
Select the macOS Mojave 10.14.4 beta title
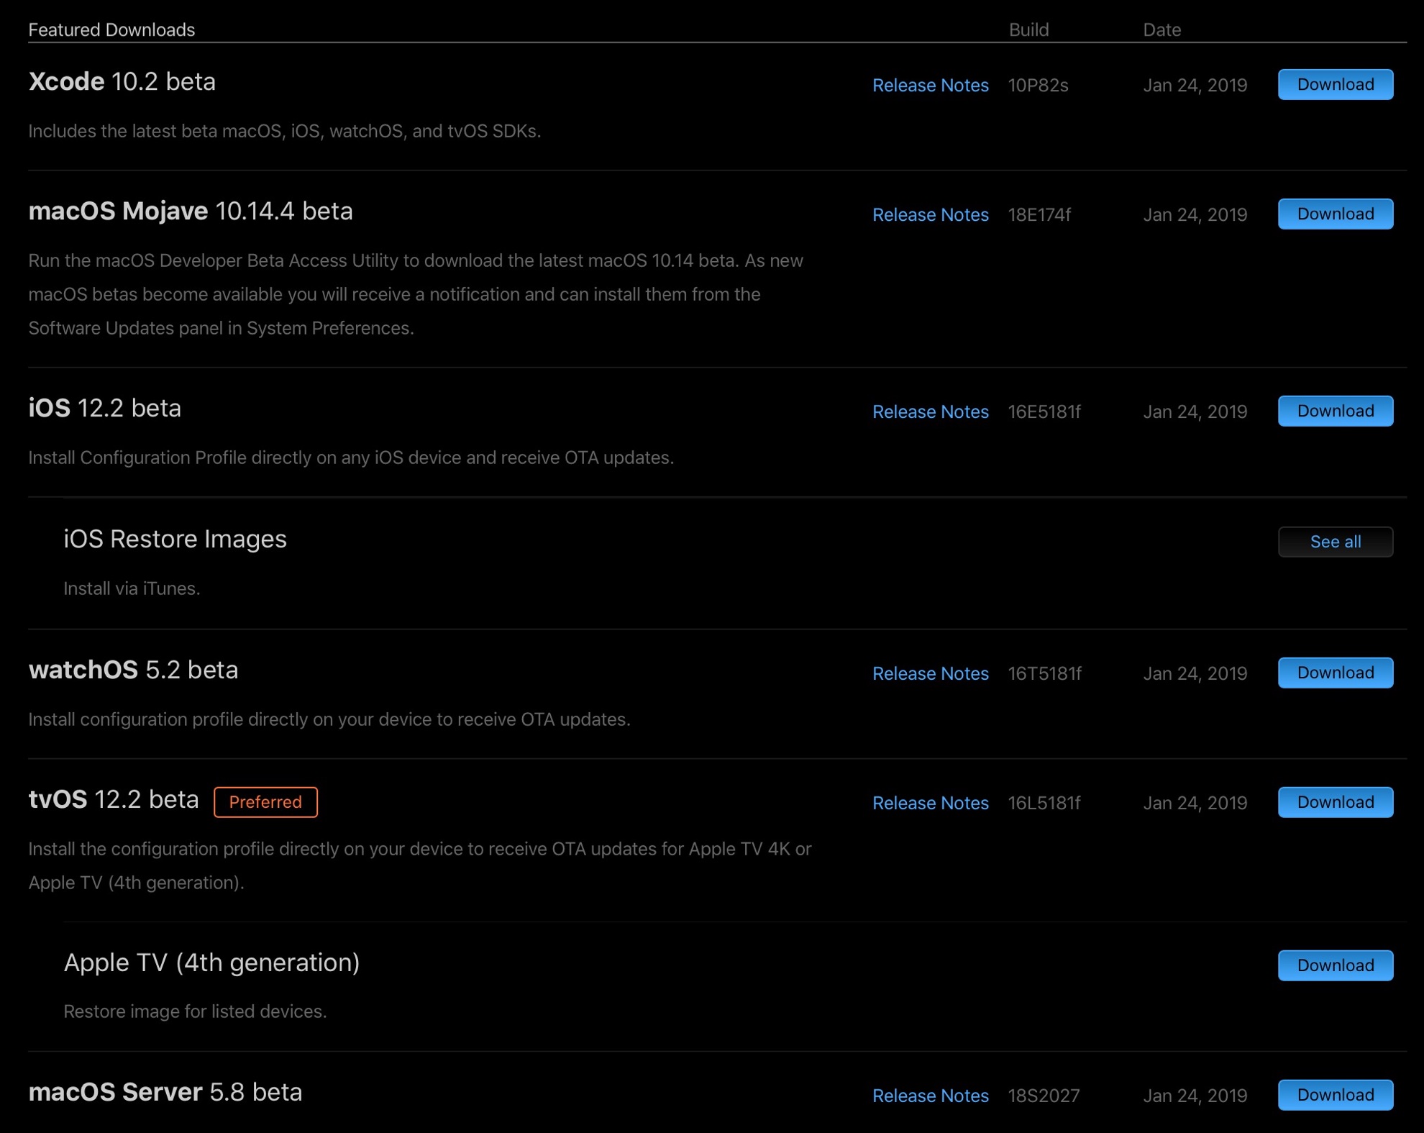point(191,211)
